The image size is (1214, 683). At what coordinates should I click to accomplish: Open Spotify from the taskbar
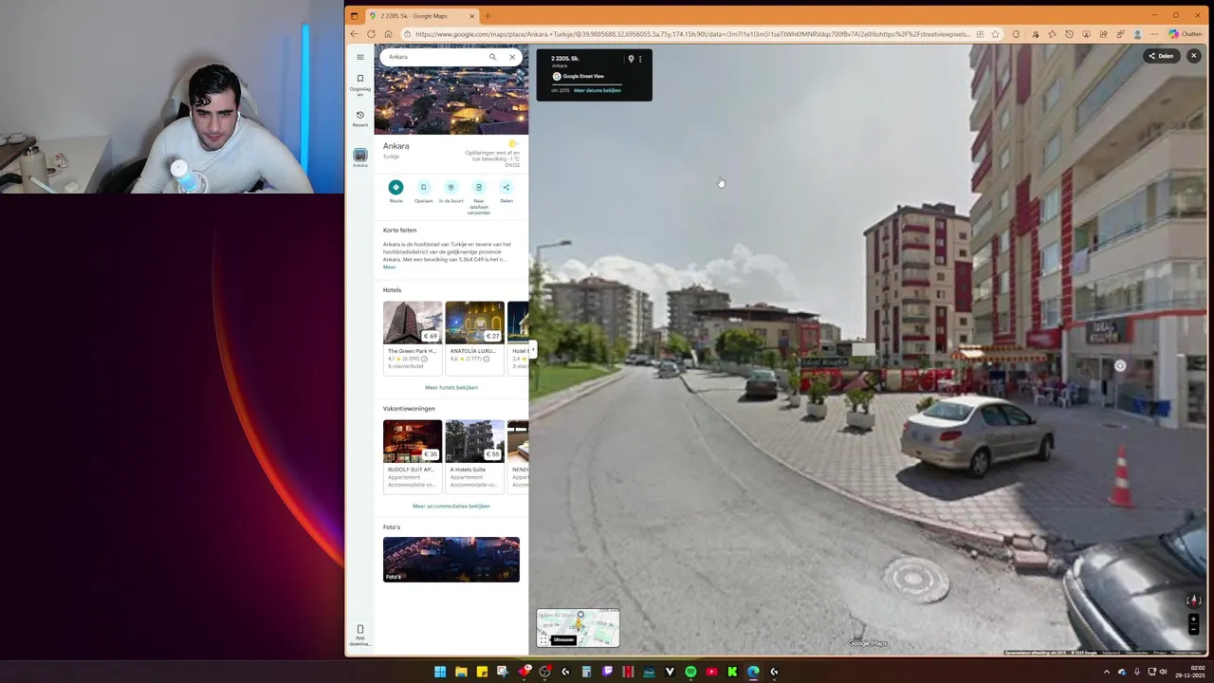coord(690,672)
